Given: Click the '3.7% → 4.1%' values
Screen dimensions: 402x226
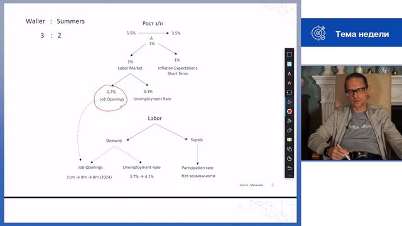Looking at the screenshot, I should coord(142,176).
